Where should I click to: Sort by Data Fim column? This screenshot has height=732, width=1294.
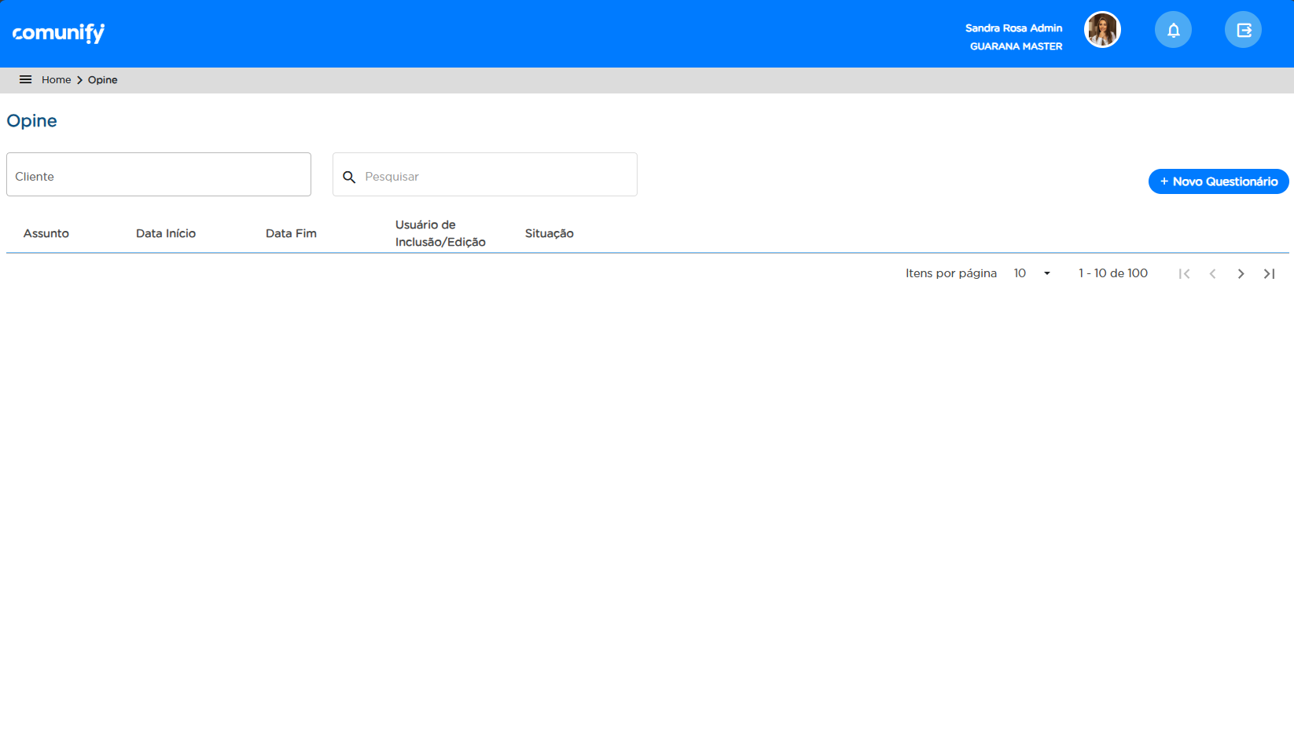(x=291, y=233)
